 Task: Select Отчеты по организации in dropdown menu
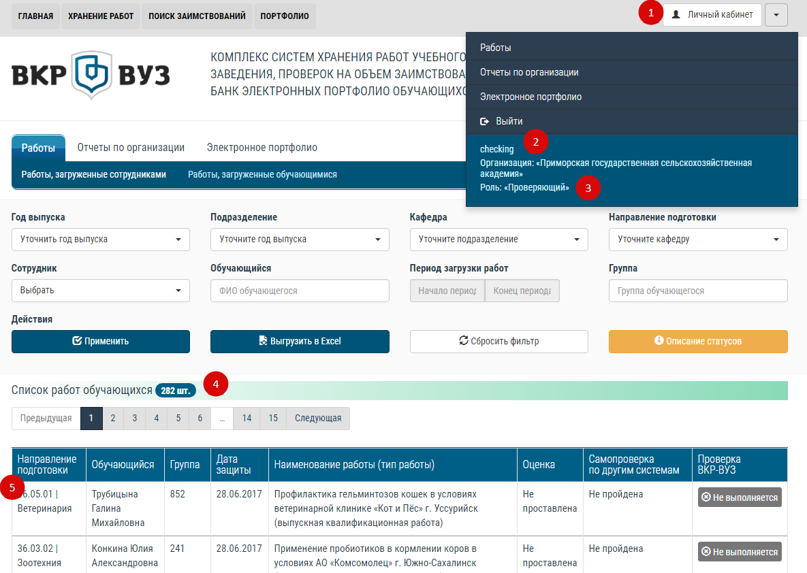click(528, 72)
